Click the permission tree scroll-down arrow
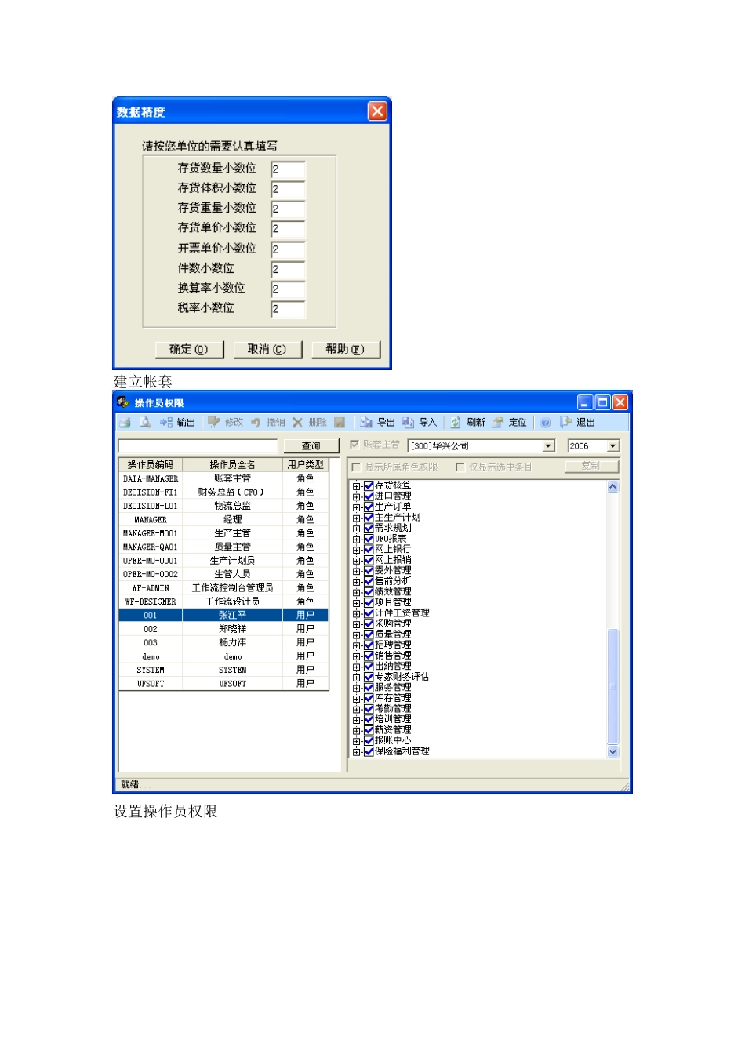 [x=613, y=751]
